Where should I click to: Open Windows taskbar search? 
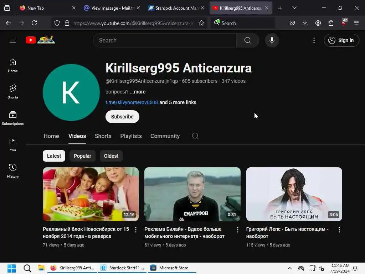click(27, 268)
